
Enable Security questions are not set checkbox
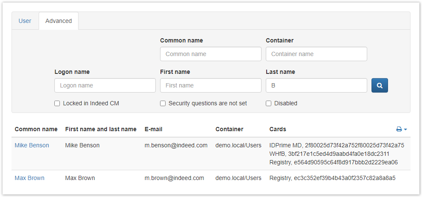[x=163, y=104]
